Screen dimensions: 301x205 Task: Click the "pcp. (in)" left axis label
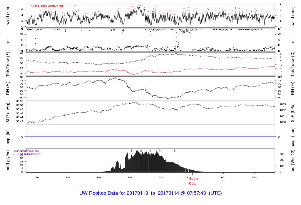[8, 136]
